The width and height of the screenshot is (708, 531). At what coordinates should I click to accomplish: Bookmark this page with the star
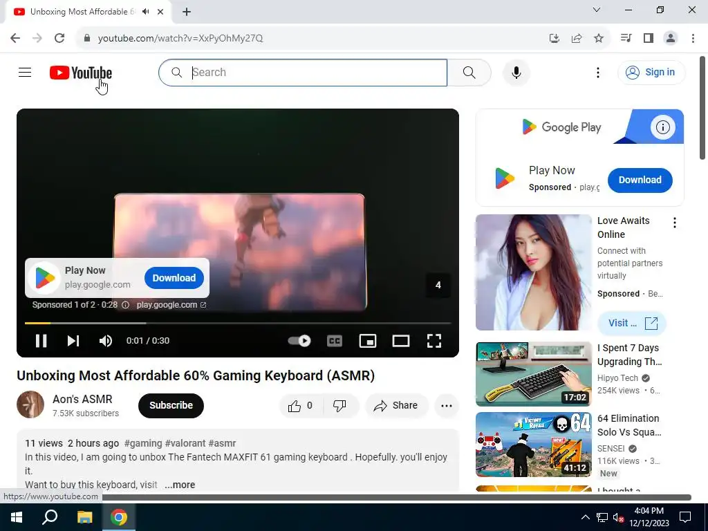[599, 39]
